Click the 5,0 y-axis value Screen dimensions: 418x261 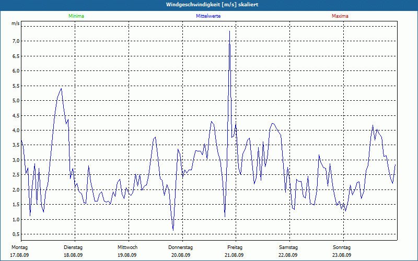pos(16,101)
